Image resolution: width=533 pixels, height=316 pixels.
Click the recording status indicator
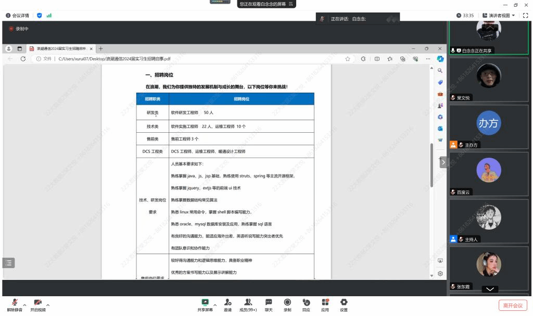[19, 29]
